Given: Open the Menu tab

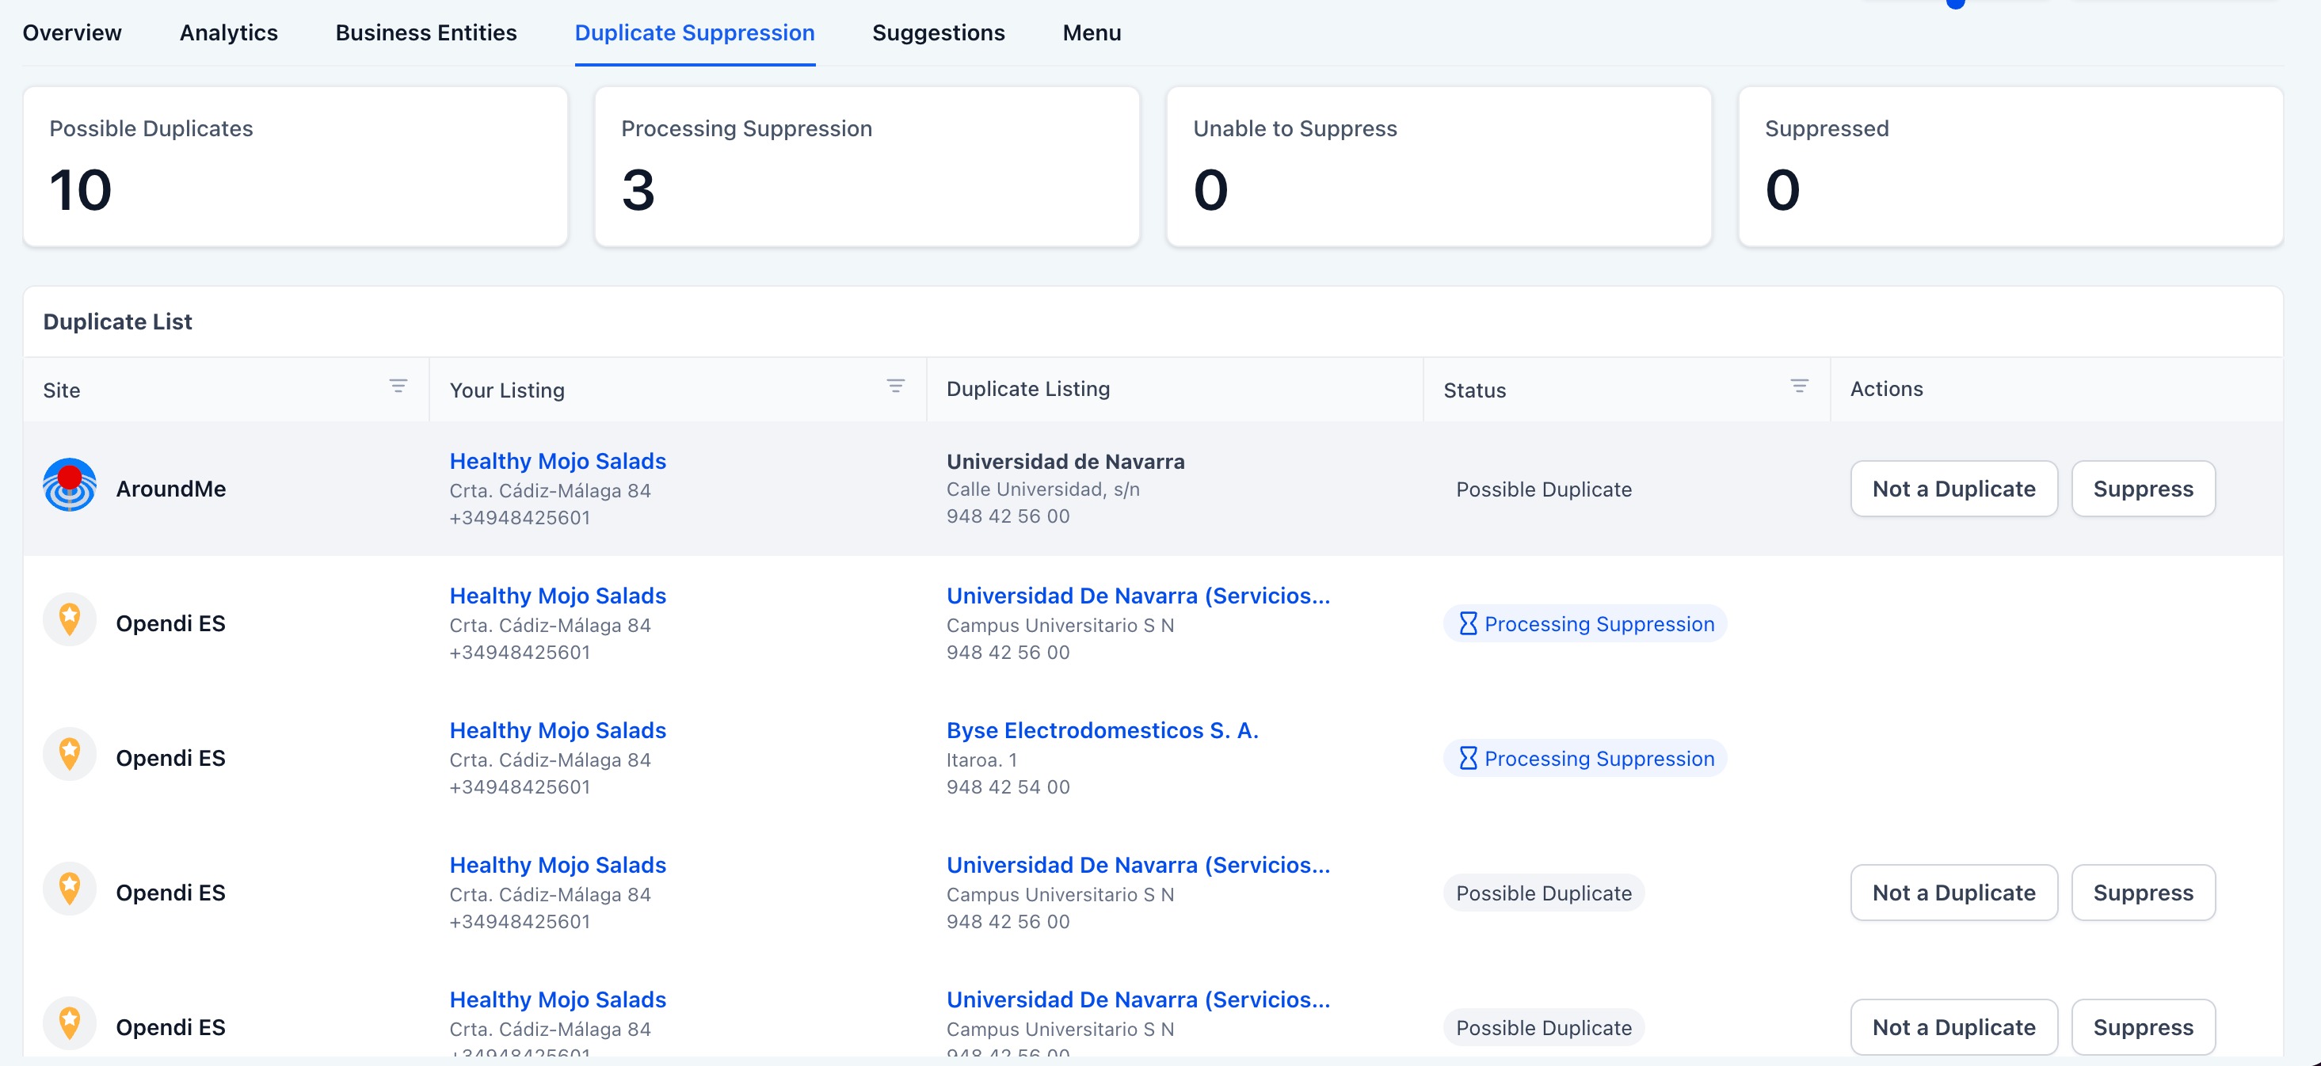Looking at the screenshot, I should click(x=1091, y=32).
